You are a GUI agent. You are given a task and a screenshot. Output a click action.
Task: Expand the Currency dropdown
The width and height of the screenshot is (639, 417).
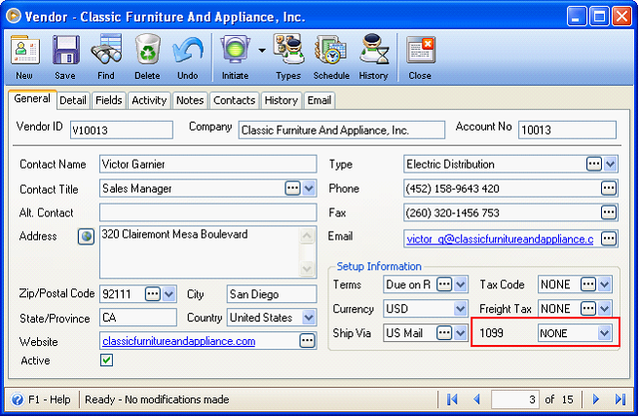tap(461, 309)
